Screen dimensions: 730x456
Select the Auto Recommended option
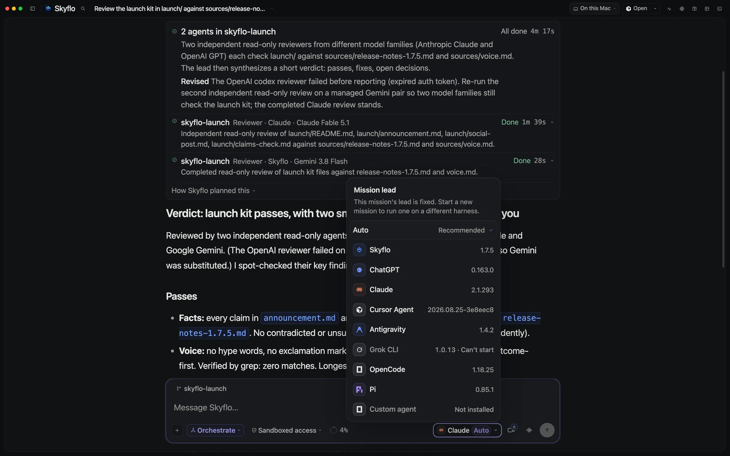click(x=423, y=230)
